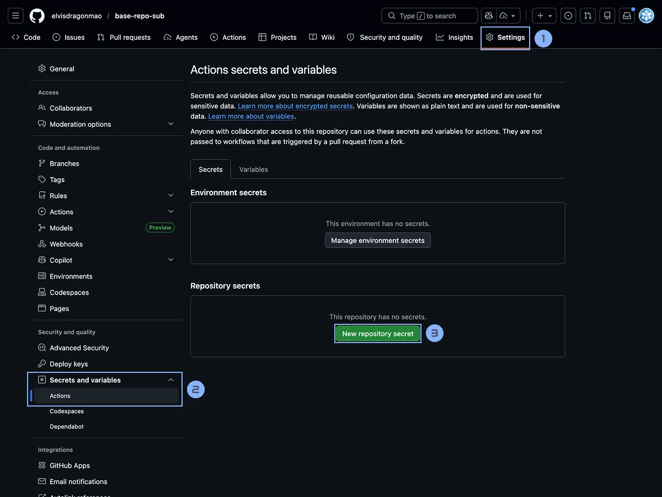Image resolution: width=662 pixels, height=497 pixels.
Task: Switch to the Variables tab
Action: 253,169
